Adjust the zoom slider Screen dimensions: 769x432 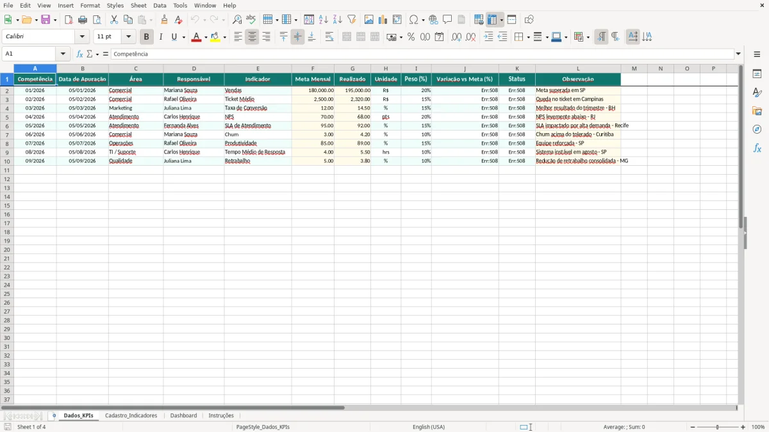(717, 427)
